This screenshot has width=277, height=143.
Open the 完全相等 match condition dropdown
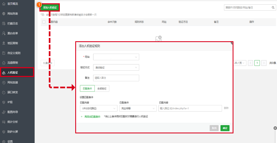138,108
